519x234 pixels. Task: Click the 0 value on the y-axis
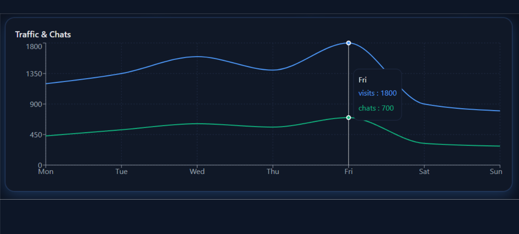(40, 165)
